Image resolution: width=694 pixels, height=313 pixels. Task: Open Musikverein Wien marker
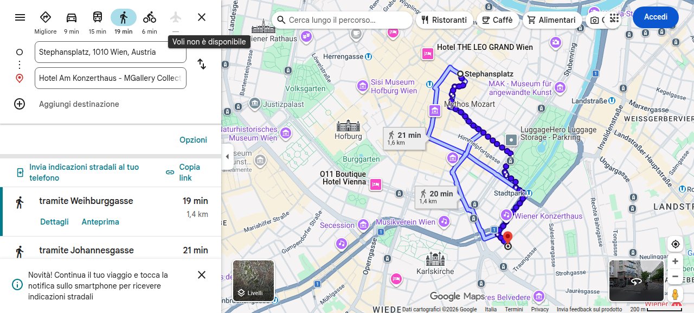(444, 221)
